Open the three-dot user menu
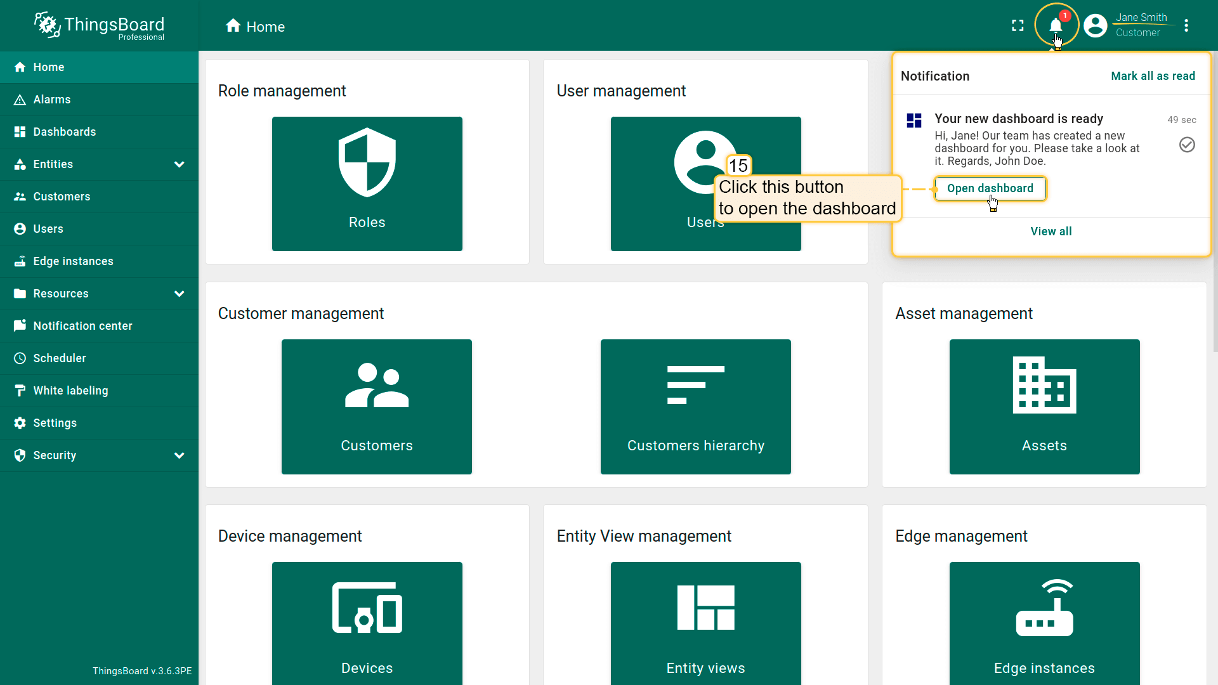The width and height of the screenshot is (1218, 685). 1186,25
